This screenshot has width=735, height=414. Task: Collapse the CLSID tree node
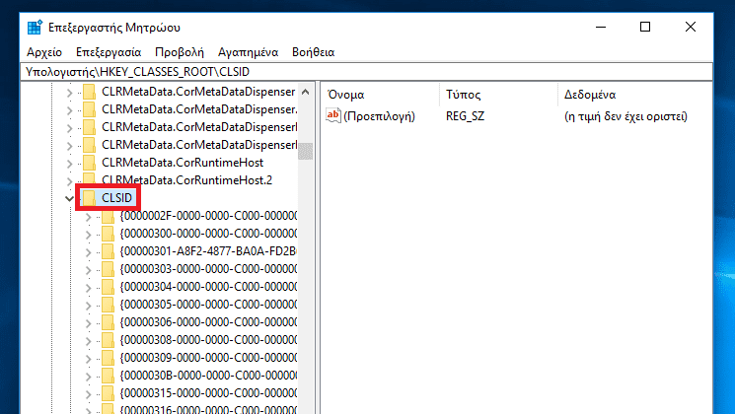[69, 198]
